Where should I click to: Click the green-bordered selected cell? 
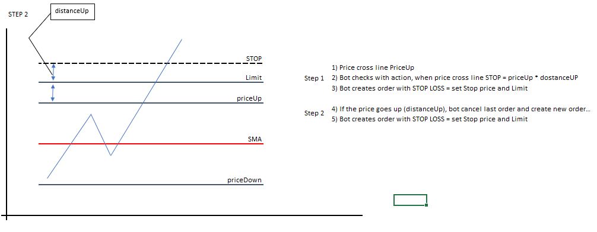click(410, 199)
